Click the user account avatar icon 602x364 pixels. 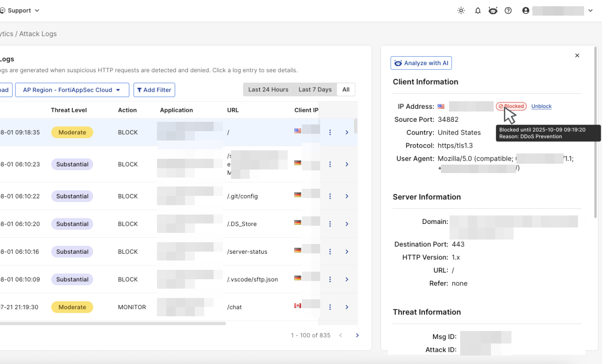coord(526,11)
